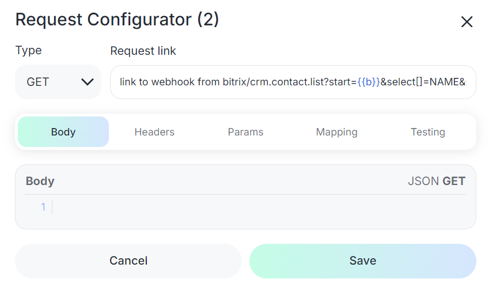
Task: Click line number 1 in editor gutter
Action: pos(43,208)
